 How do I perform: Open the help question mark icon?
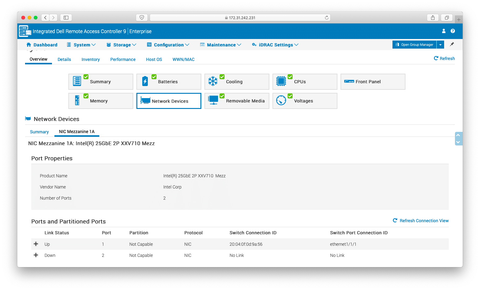(x=453, y=31)
